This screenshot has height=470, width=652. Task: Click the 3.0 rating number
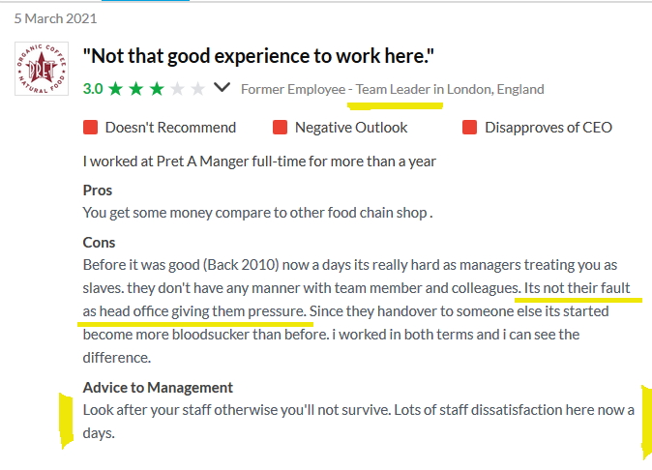click(x=93, y=89)
